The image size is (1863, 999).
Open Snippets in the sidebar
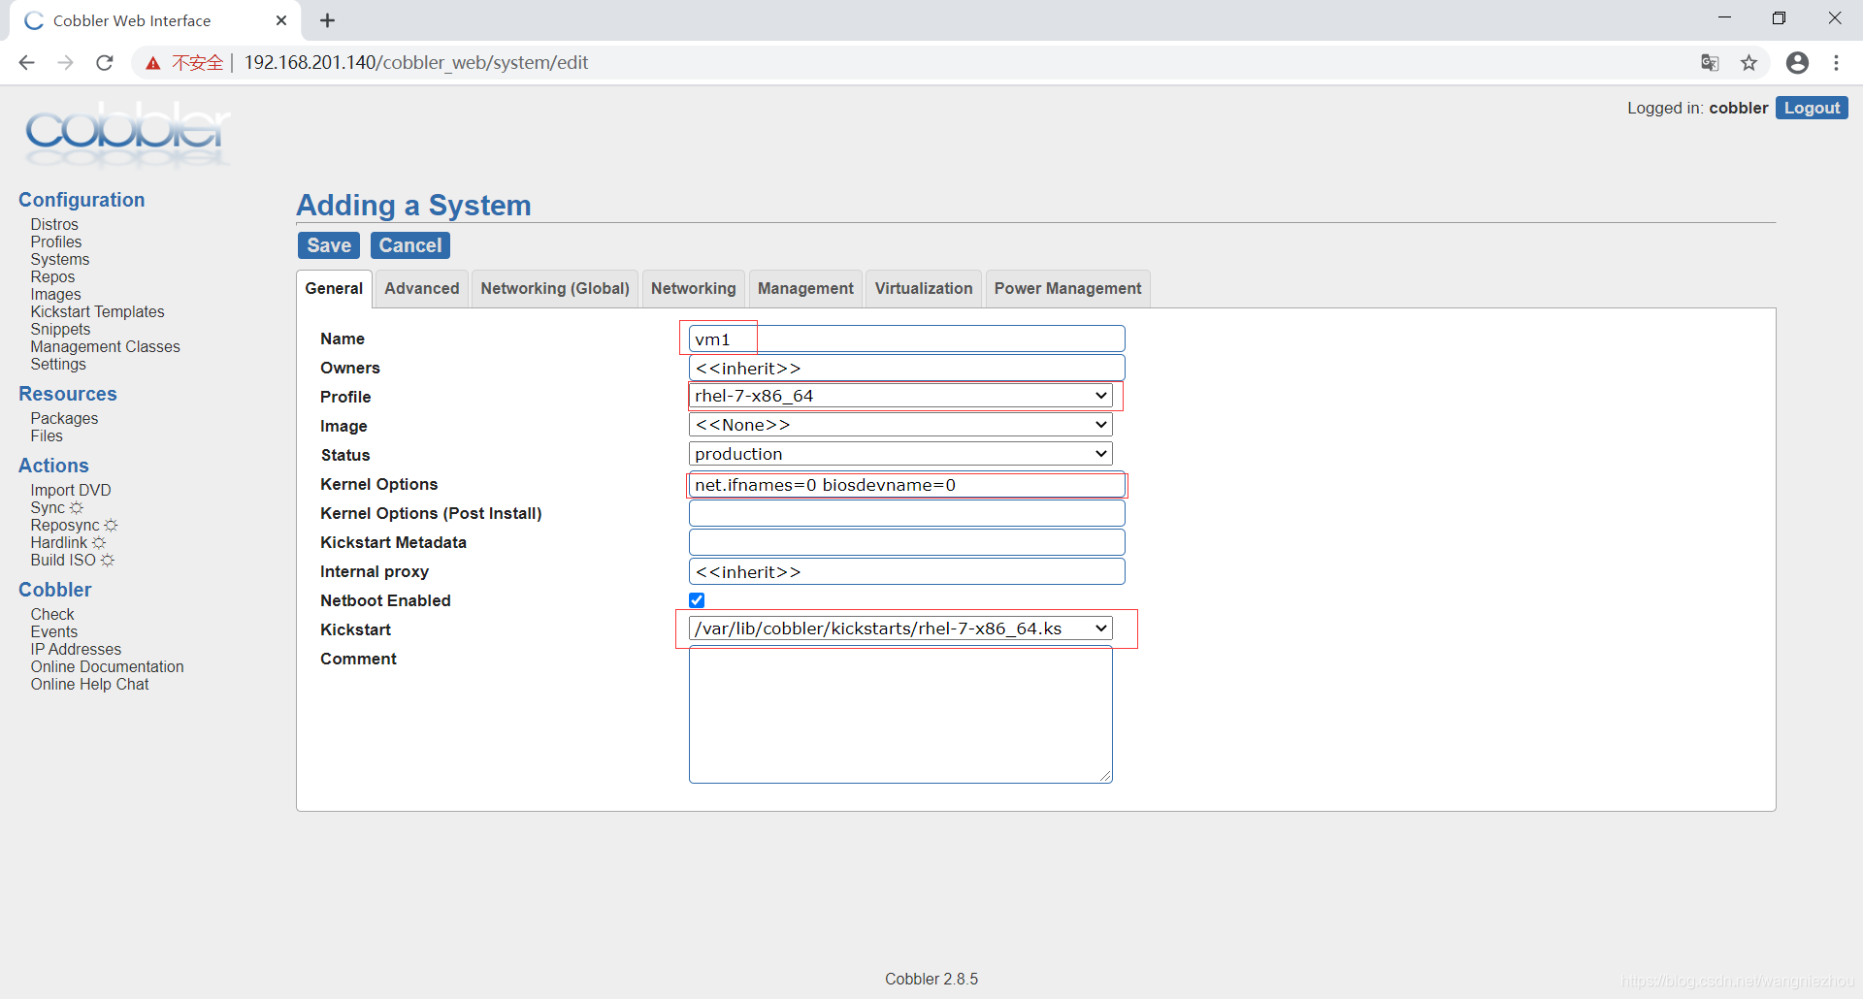click(60, 330)
